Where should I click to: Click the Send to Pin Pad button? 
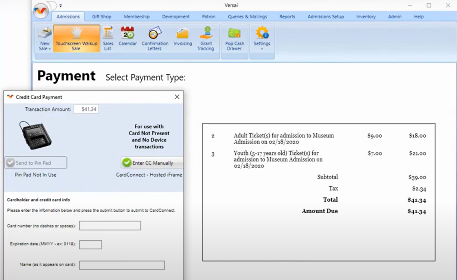35,162
